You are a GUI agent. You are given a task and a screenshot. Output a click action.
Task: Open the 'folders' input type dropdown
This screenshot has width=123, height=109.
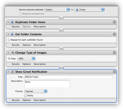[57, 10]
